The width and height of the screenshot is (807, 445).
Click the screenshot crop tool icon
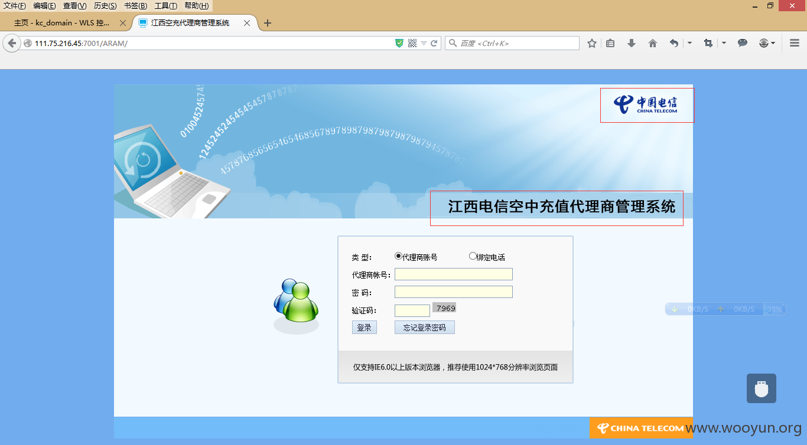click(708, 43)
